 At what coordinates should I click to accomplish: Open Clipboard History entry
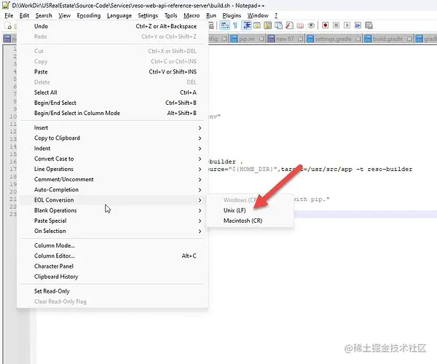coord(113,277)
